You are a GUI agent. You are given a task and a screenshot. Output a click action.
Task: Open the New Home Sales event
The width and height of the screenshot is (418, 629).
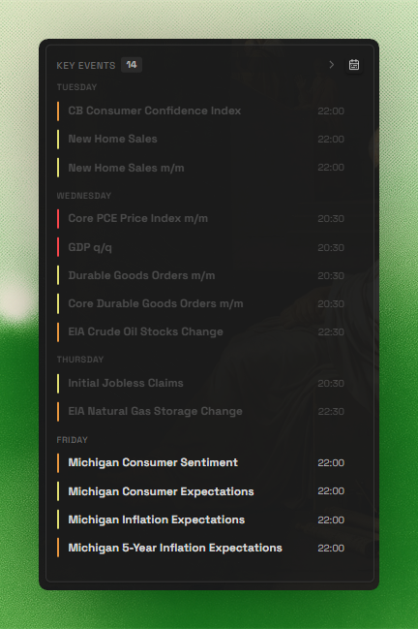tap(201, 139)
